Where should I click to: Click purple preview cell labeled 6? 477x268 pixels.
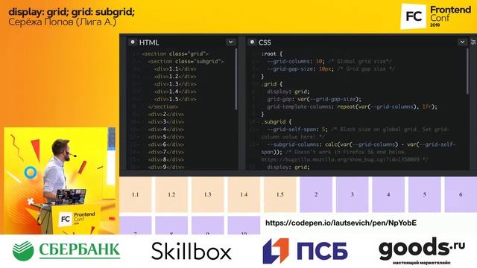point(461,194)
